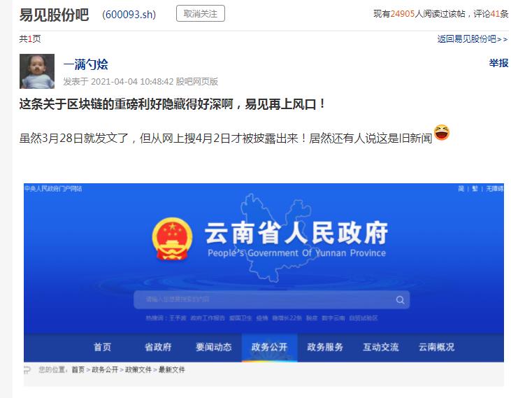Click the 最新文件 breadcrumb link

(172, 369)
